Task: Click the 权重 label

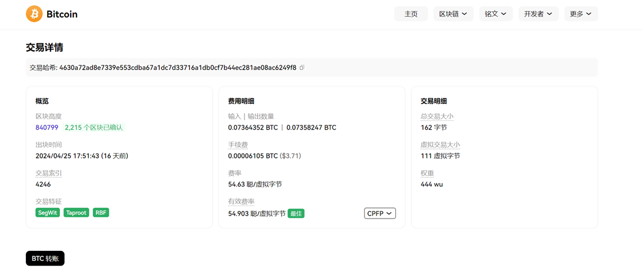Action: (x=427, y=173)
